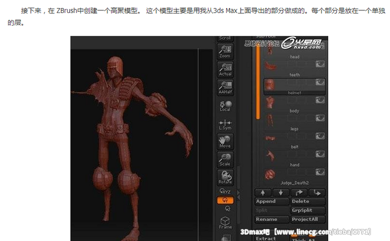Click the Scroll navigation tool
The width and height of the screenshot is (390, 241).
coord(225,39)
